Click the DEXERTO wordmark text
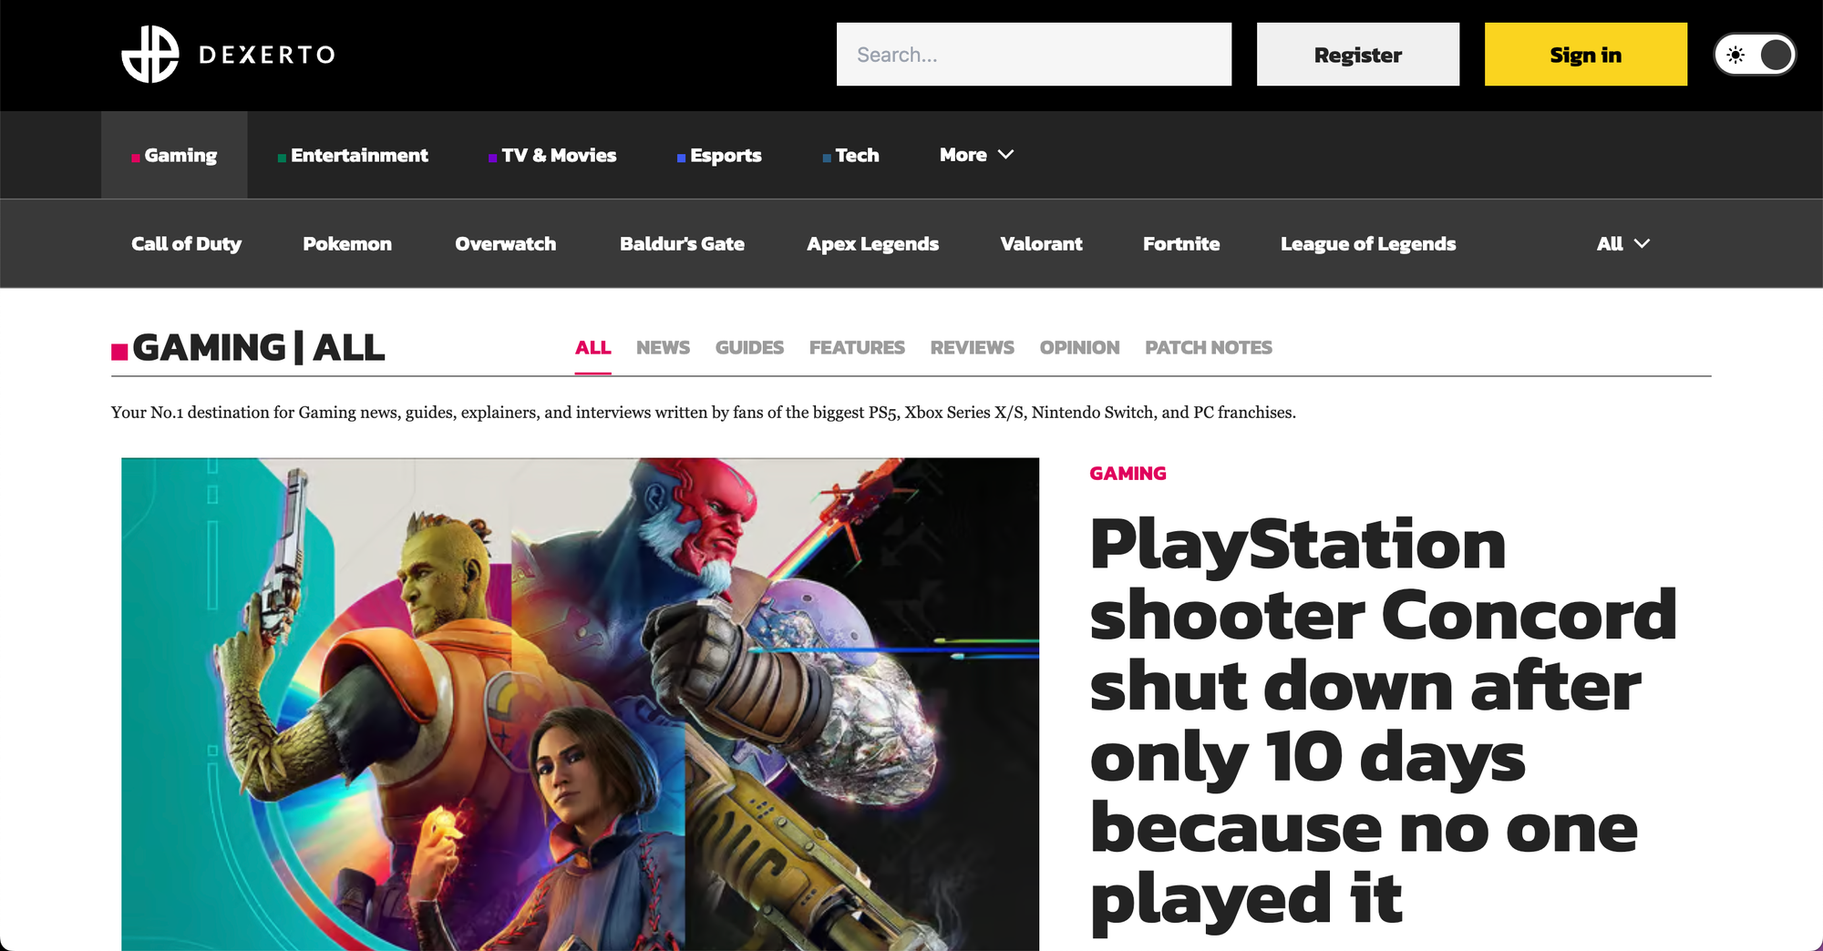 click(267, 55)
